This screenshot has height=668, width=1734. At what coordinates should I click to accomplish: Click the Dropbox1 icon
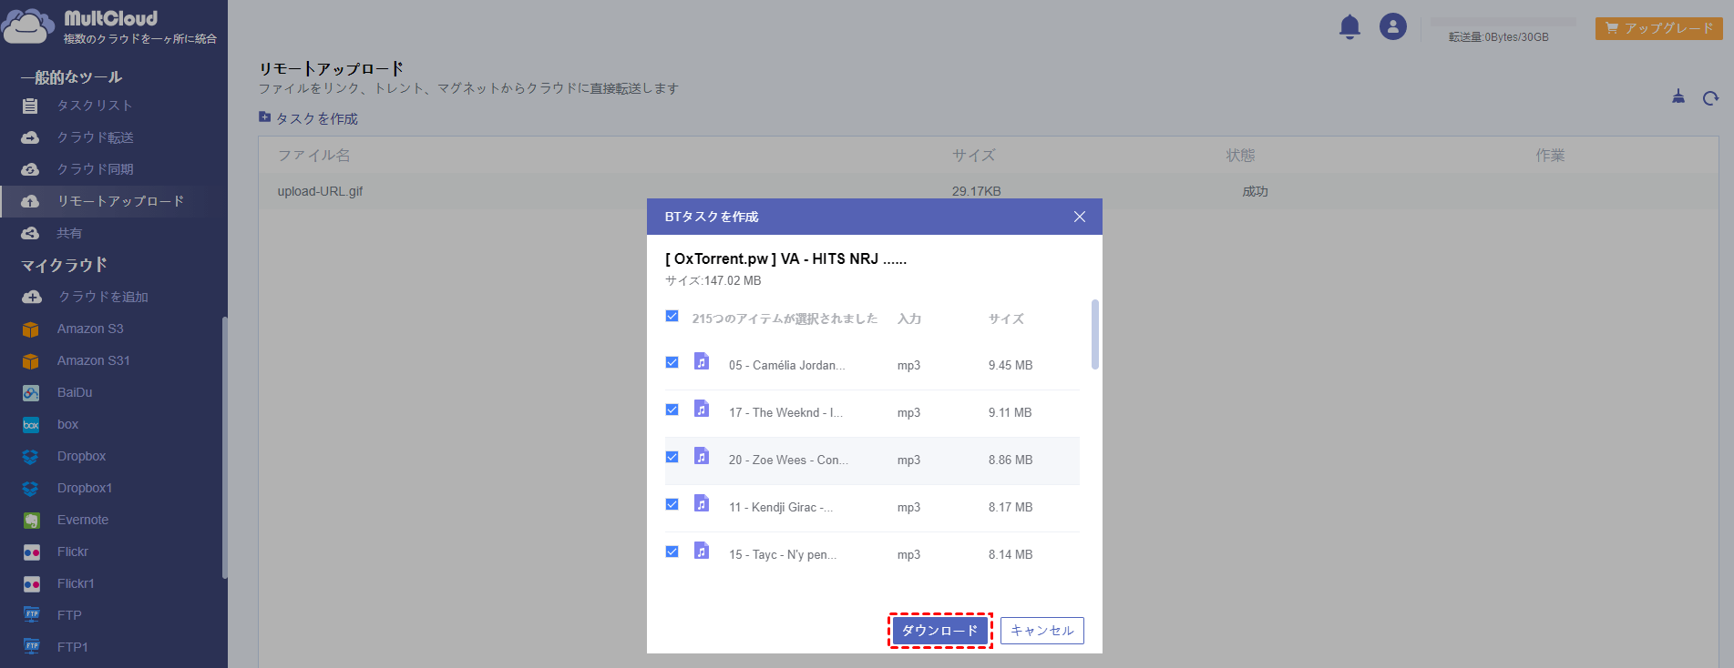[31, 489]
